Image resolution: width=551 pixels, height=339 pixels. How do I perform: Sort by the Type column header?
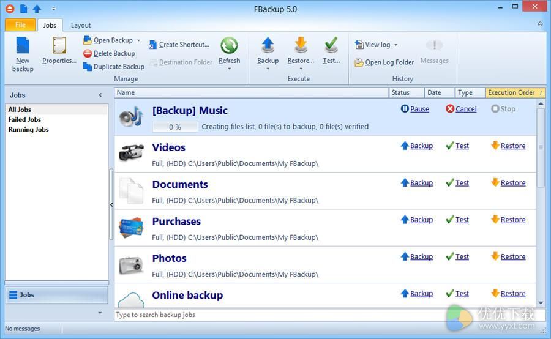point(470,92)
